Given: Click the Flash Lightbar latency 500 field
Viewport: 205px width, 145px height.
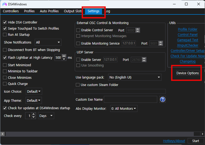Looking at the screenshot, I should point(58,57).
